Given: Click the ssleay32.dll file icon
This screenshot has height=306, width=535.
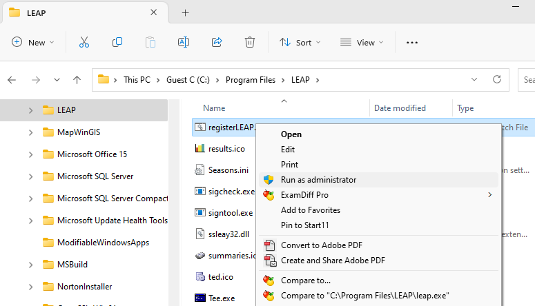Looking at the screenshot, I should (x=200, y=234).
